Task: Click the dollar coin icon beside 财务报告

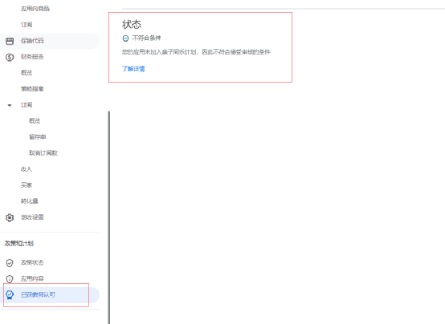Action: [x=10, y=57]
